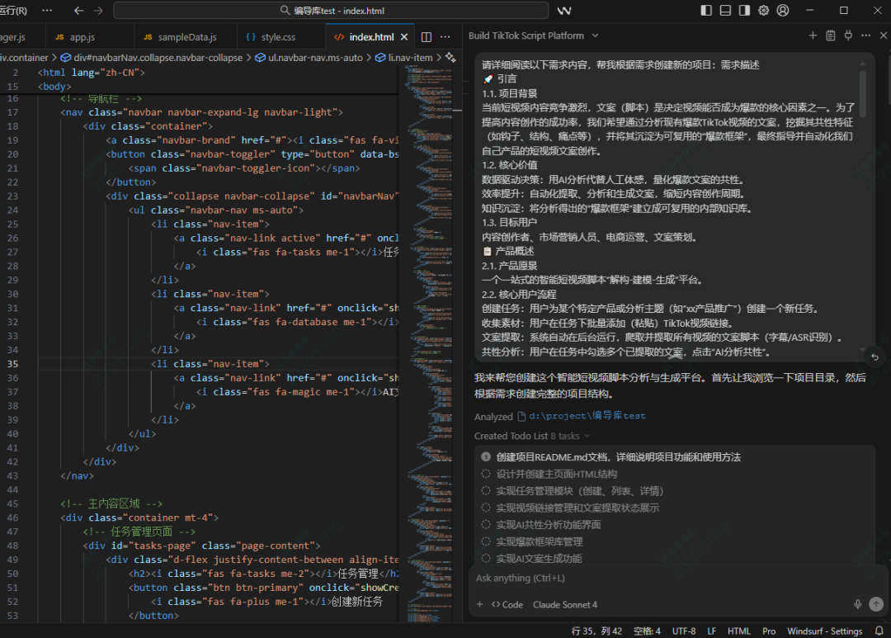Click the Pro plan status item
891x638 pixels.
pos(769,631)
